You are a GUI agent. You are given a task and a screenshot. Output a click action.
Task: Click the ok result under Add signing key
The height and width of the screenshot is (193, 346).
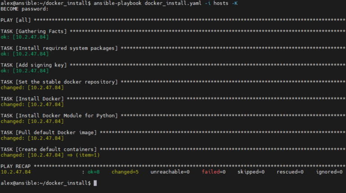pos(24,71)
